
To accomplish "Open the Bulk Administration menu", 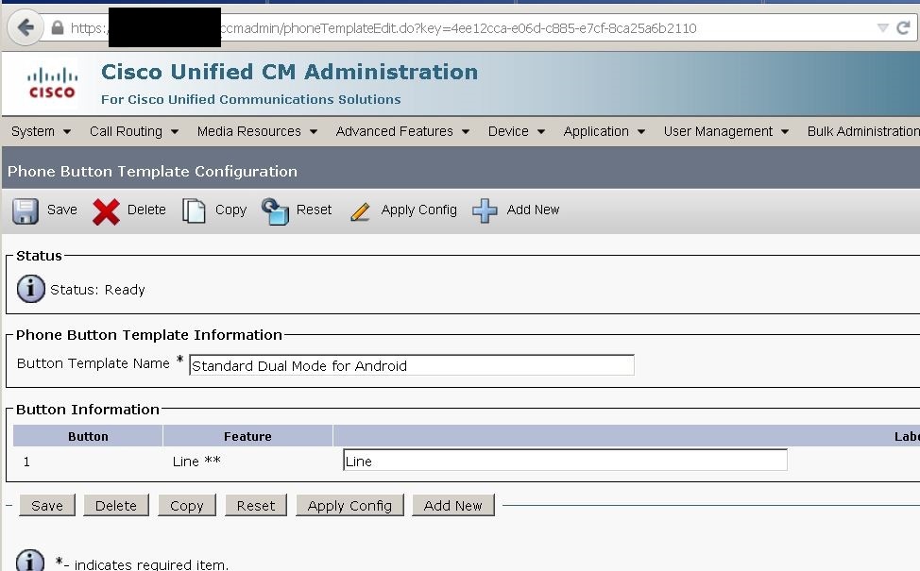I will coord(870,131).
